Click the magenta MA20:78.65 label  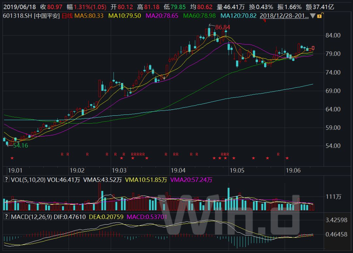pyautogui.click(x=162, y=16)
